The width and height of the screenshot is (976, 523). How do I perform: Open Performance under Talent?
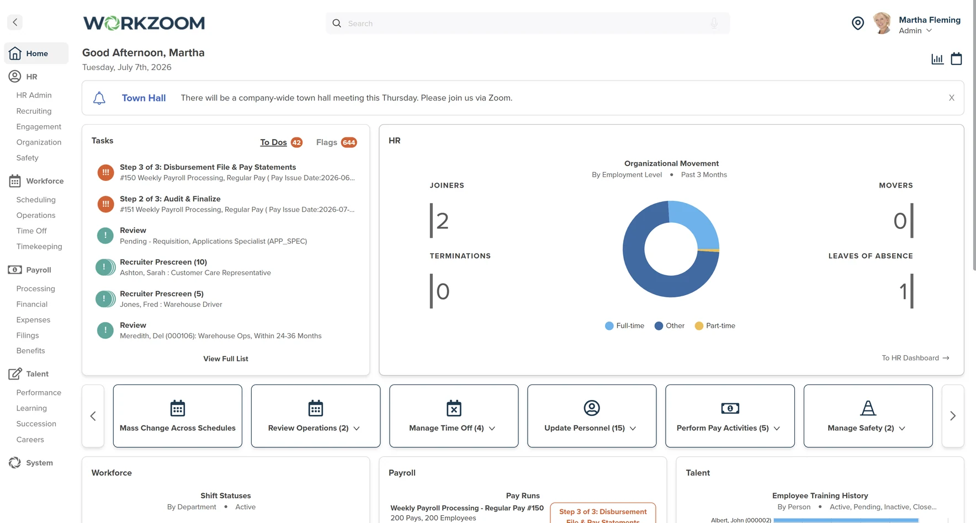point(39,392)
